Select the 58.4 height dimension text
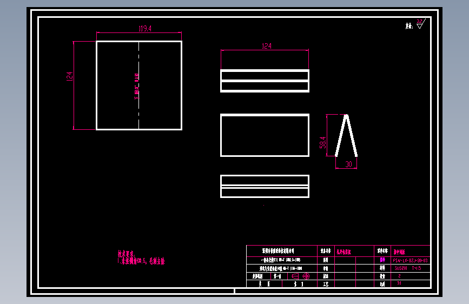This screenshot has height=304, width=469. pyautogui.click(x=323, y=142)
